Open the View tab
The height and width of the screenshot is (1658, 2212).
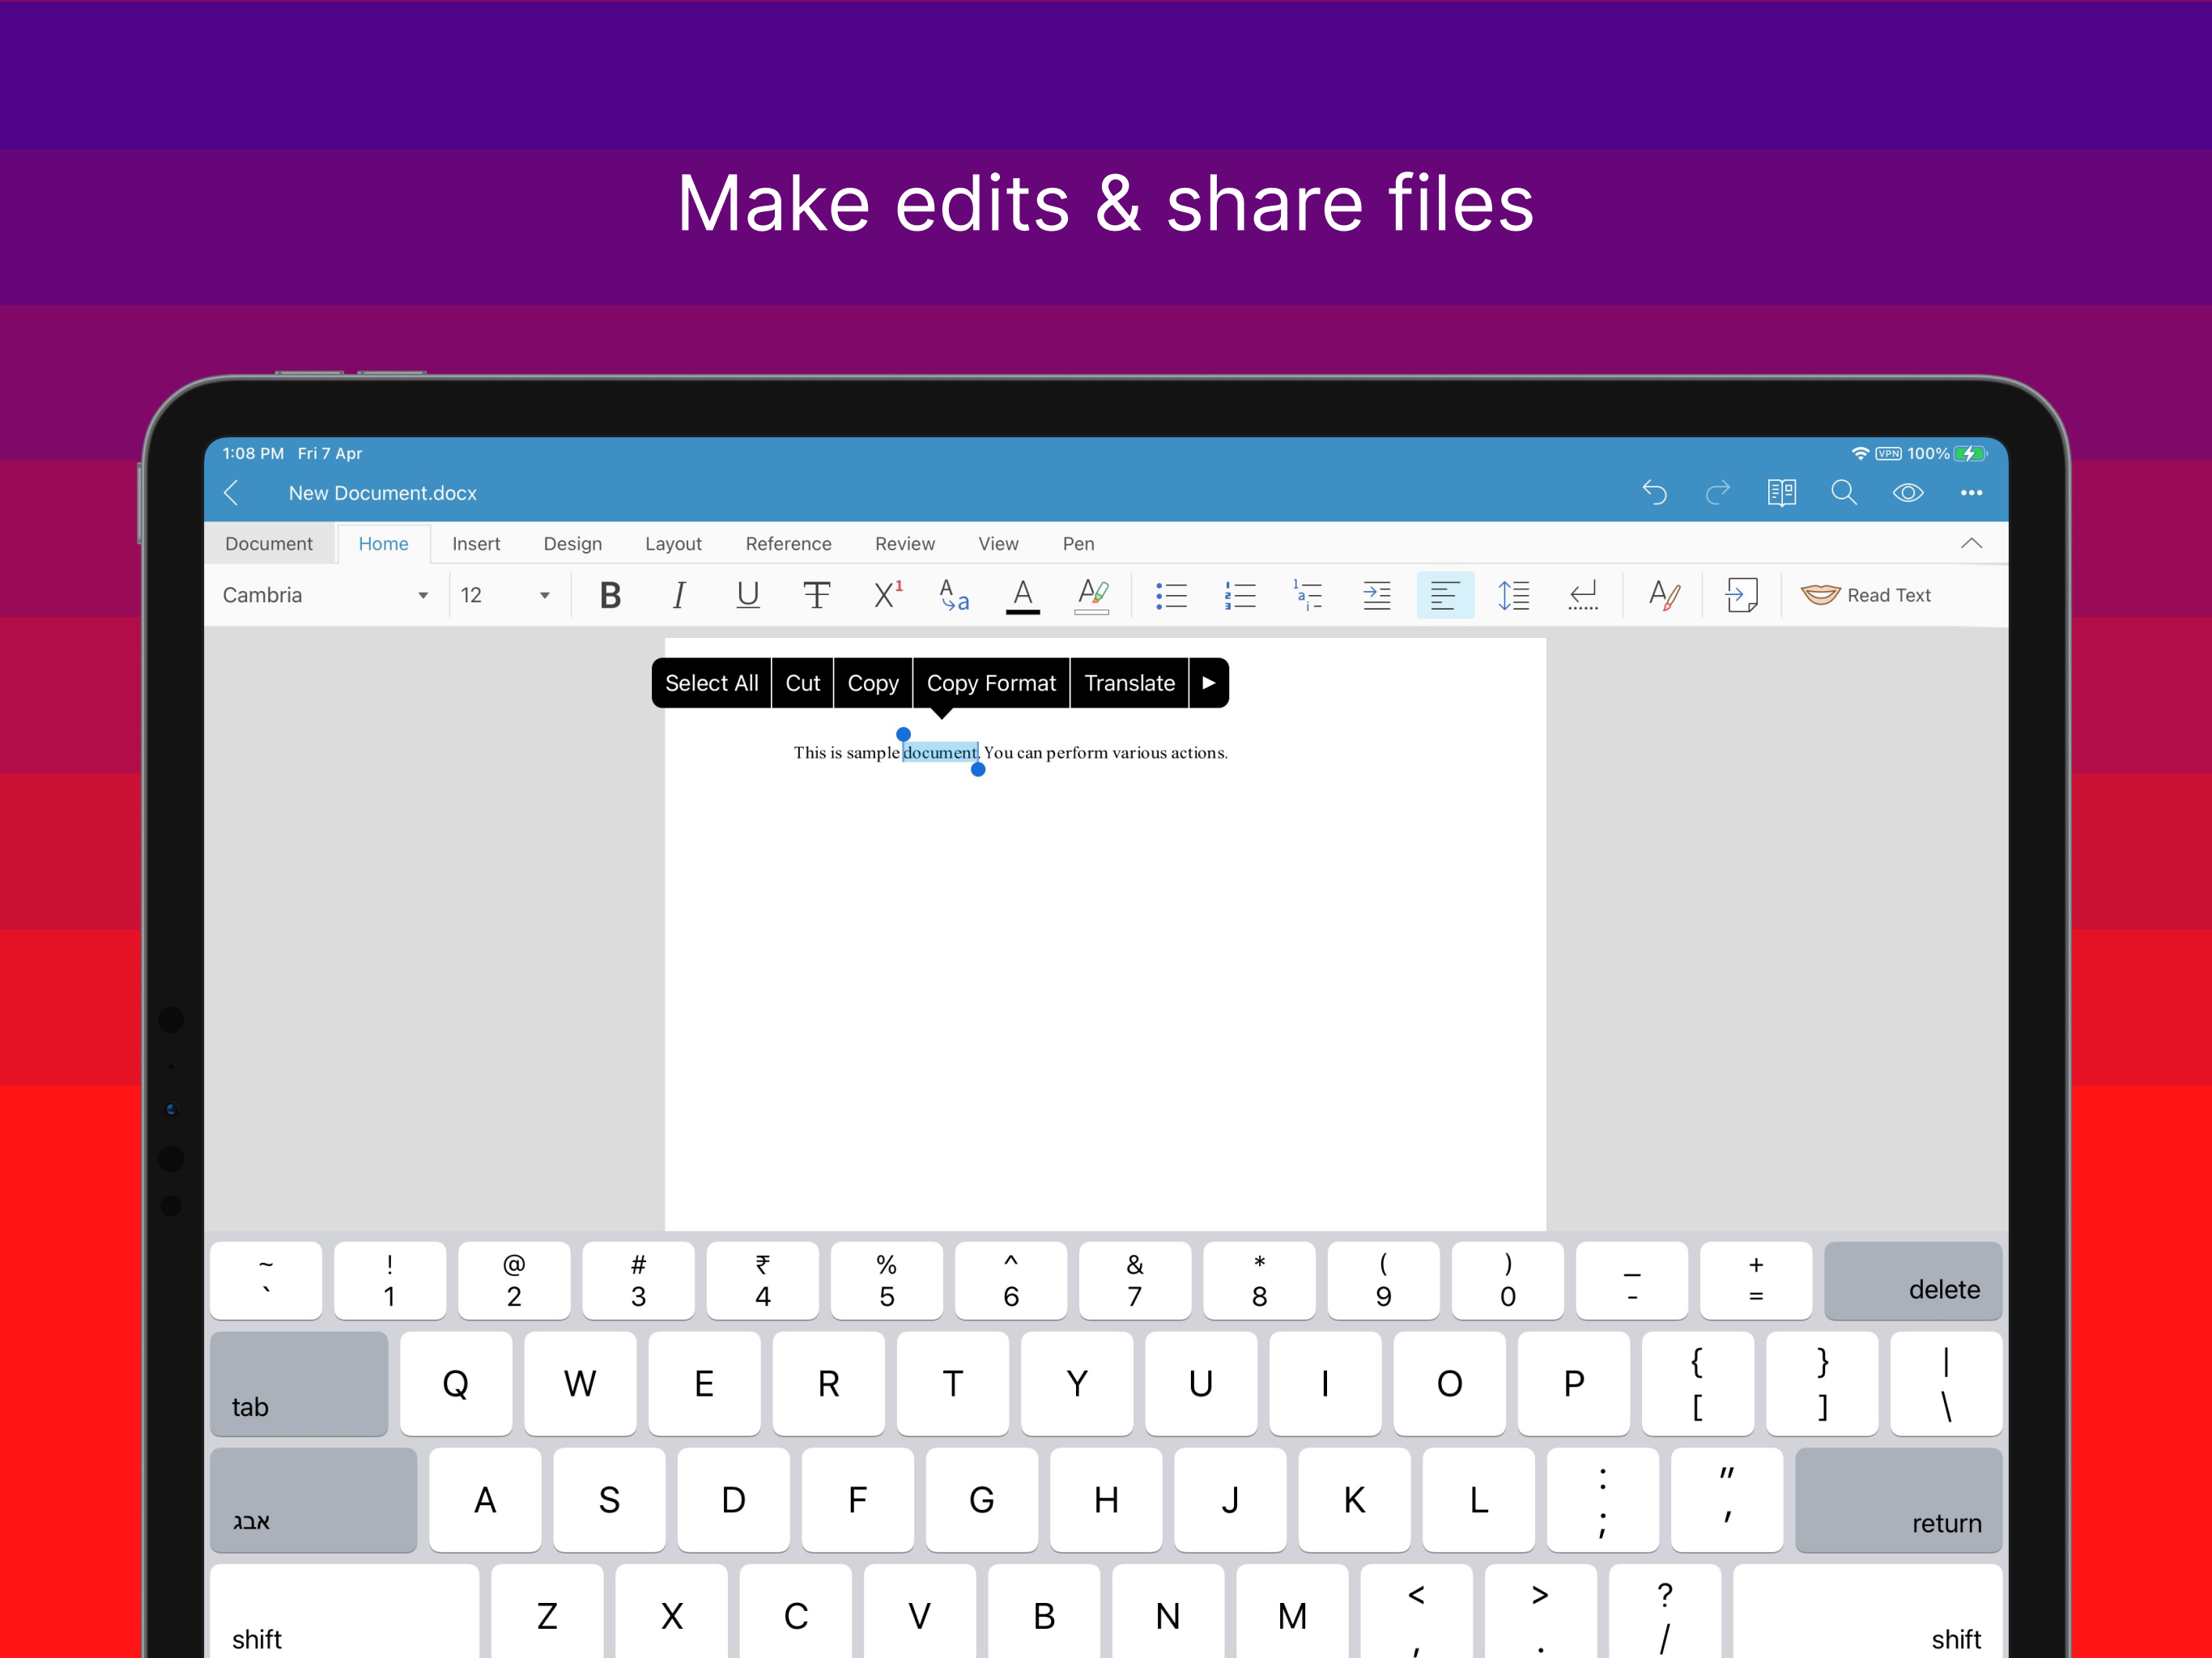[x=998, y=543]
